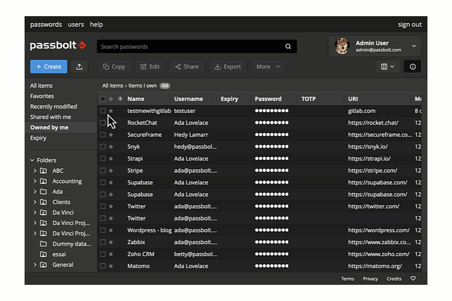Expand the ABC folder
452x301 pixels.
35,171
